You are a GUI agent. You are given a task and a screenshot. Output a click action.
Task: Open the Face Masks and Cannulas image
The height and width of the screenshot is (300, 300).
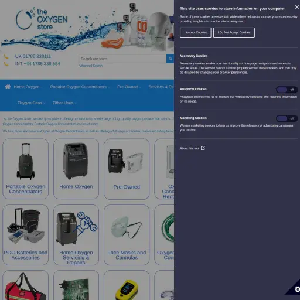tap(127, 227)
